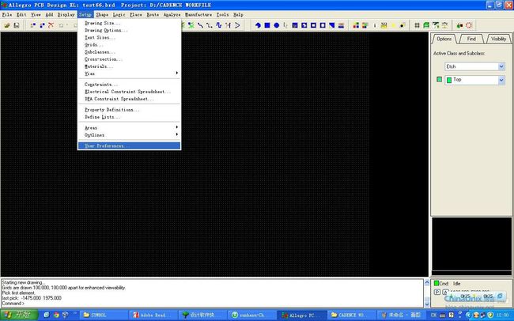Click the second hollow blue square icon

coord(323,25)
